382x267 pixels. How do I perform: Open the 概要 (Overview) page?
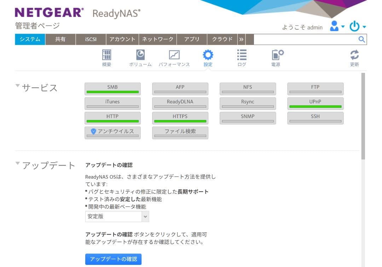click(106, 57)
